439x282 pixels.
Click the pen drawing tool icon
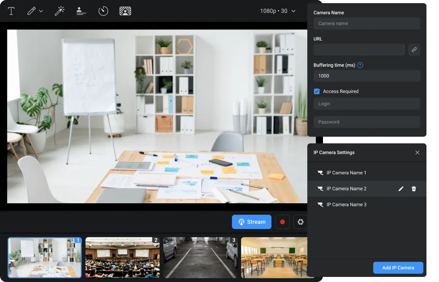[31, 11]
